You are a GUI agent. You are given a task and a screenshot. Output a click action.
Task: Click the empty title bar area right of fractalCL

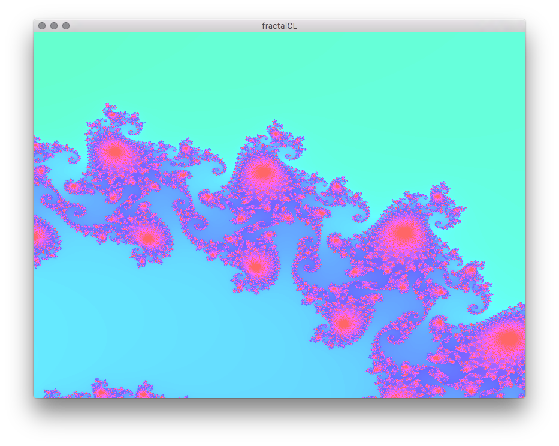point(407,26)
